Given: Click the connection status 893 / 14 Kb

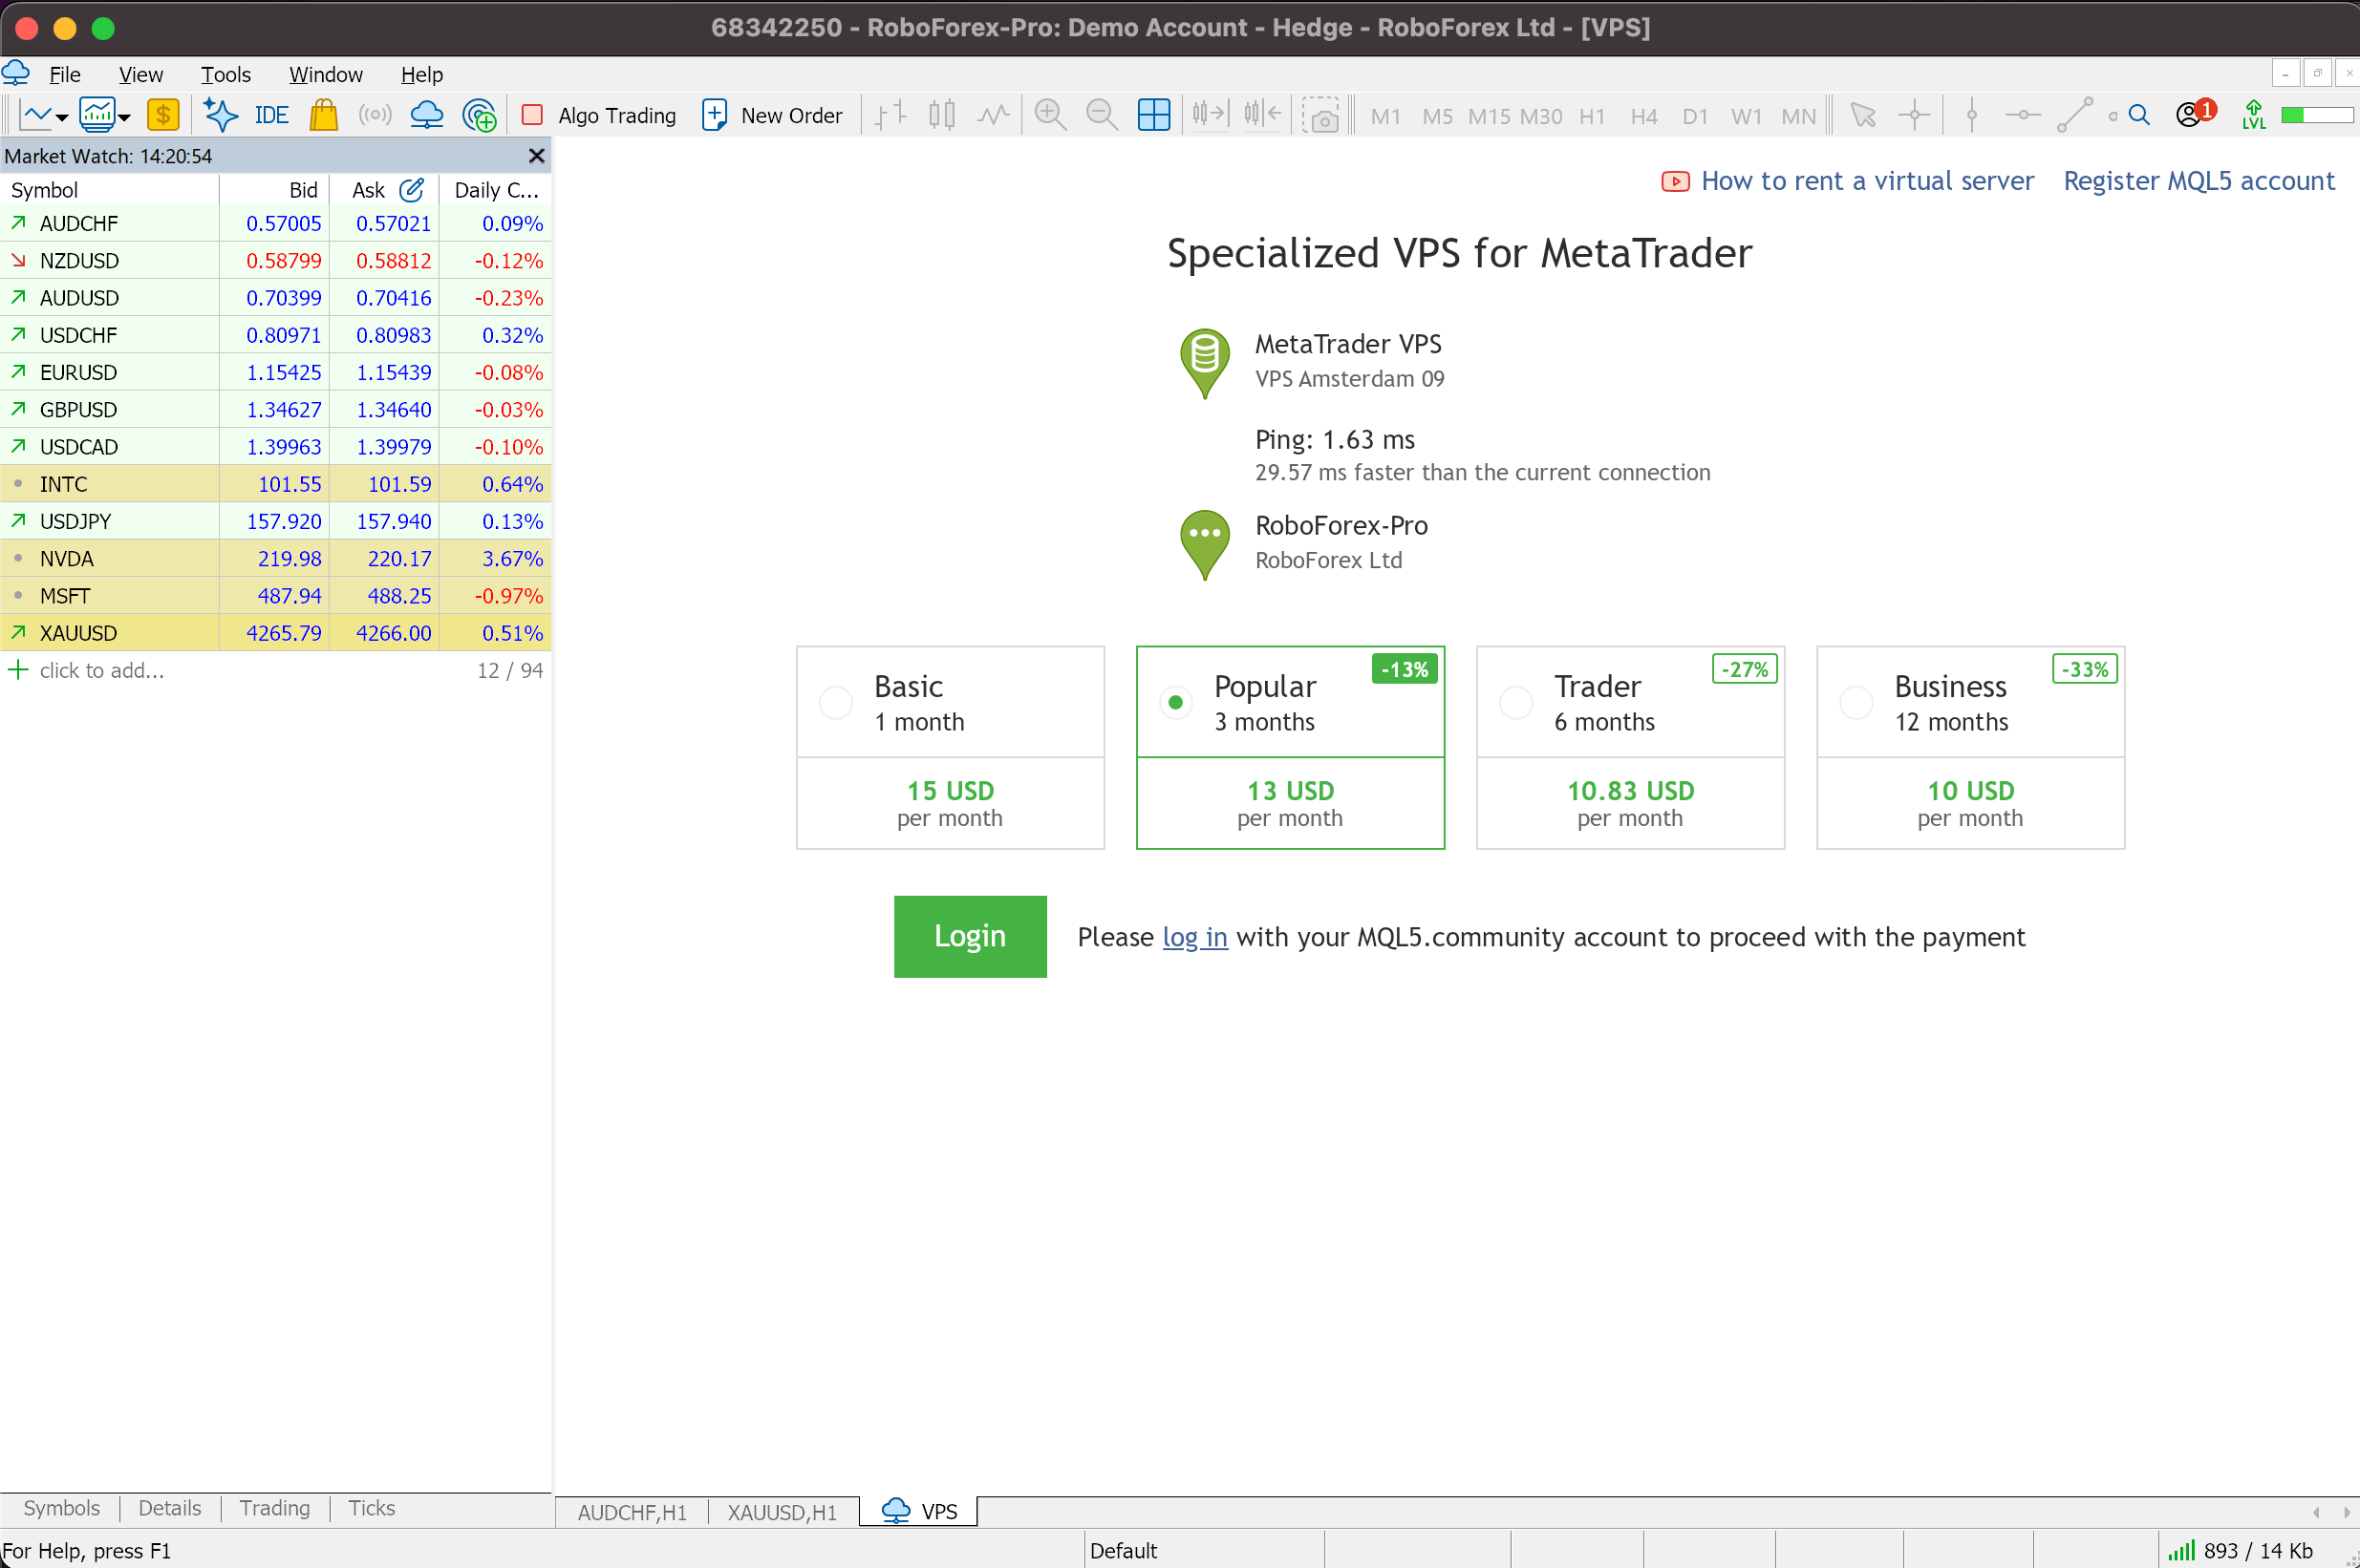Looking at the screenshot, I should [2241, 1551].
